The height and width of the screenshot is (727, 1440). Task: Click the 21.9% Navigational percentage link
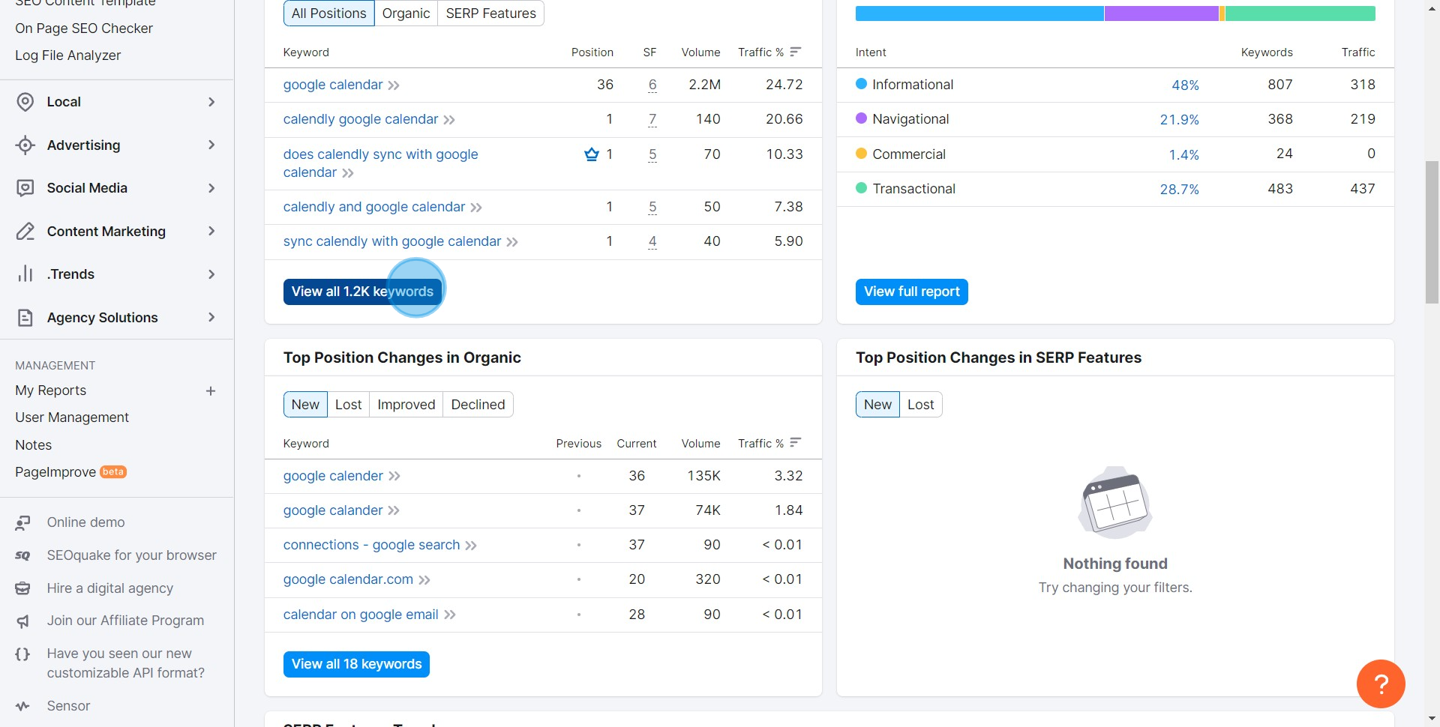(1179, 120)
